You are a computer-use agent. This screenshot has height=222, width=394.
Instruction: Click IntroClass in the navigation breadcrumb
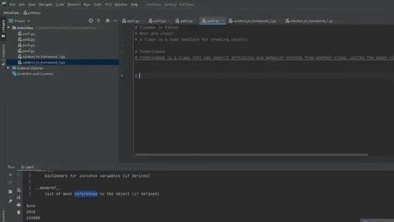11,12
